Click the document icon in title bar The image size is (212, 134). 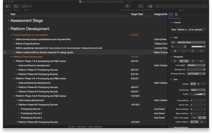pos(80,2)
